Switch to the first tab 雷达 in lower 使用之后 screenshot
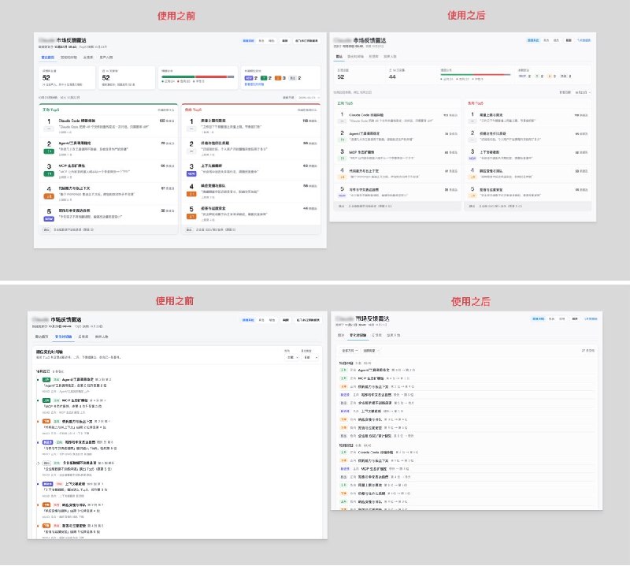Image resolution: width=630 pixels, height=566 pixels. [x=341, y=335]
